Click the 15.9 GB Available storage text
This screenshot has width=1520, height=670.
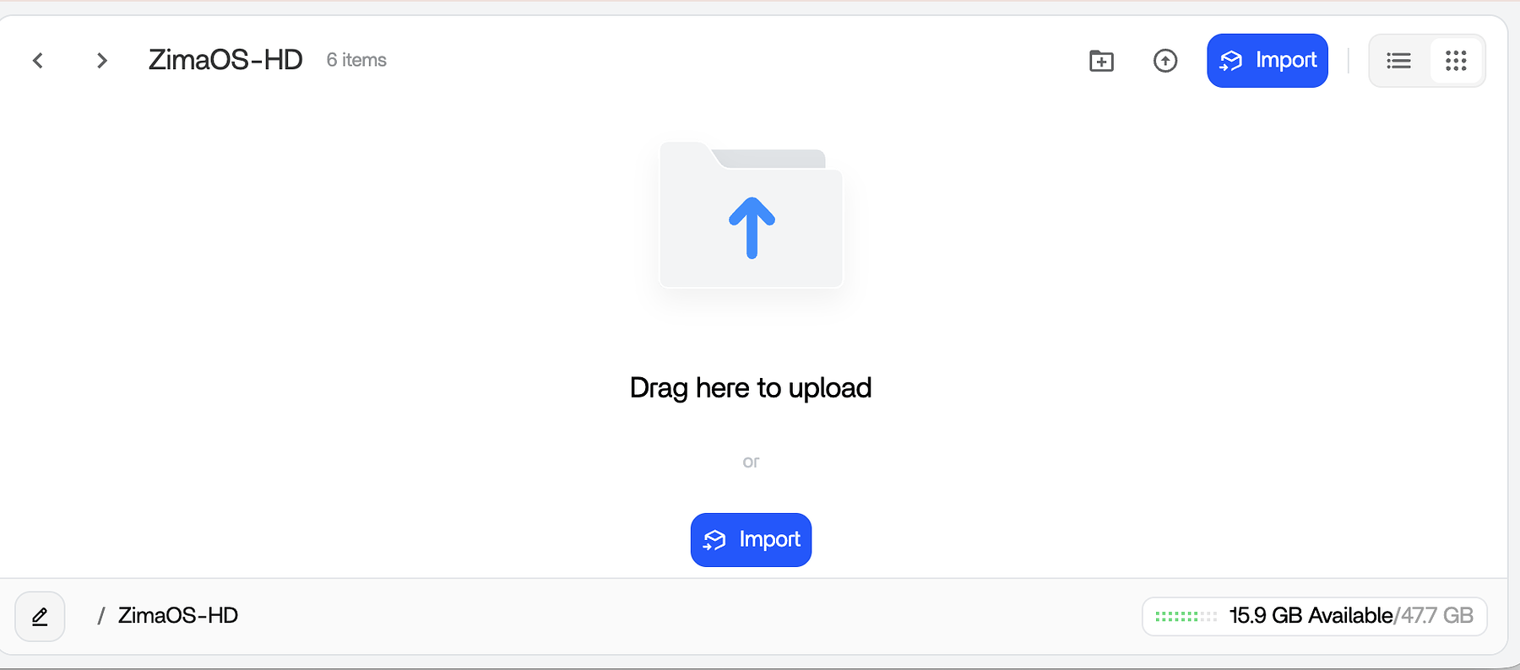coord(1311,616)
